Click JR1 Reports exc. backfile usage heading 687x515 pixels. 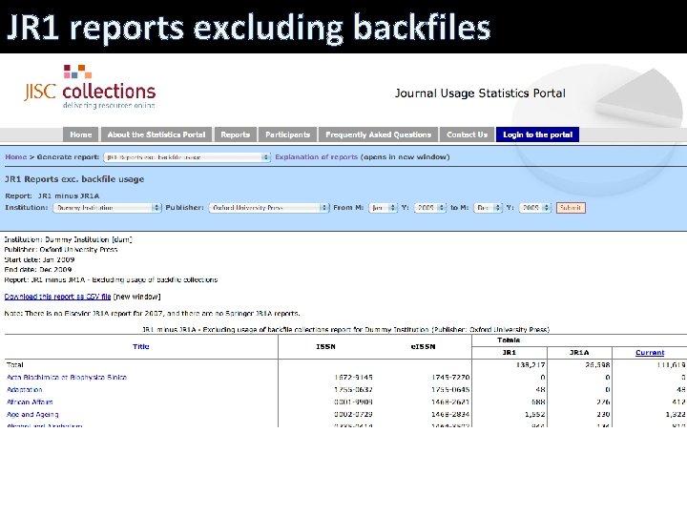click(74, 179)
